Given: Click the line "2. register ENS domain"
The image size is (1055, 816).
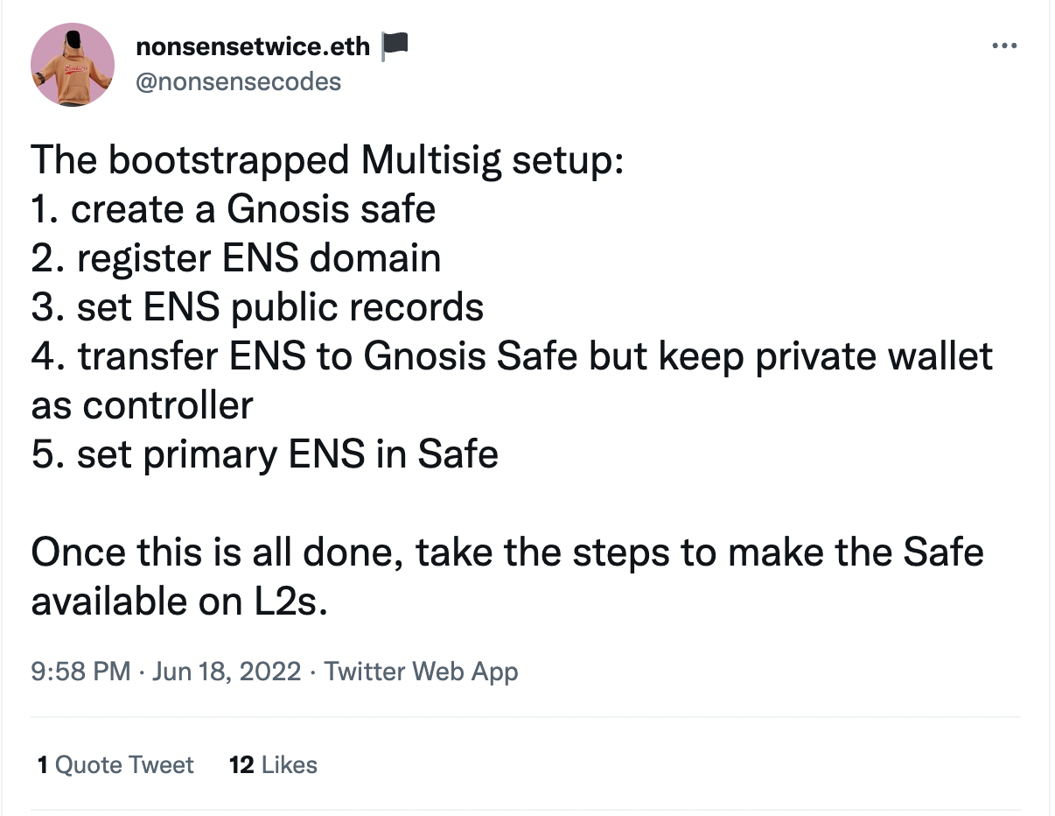Looking at the screenshot, I should tap(236, 259).
